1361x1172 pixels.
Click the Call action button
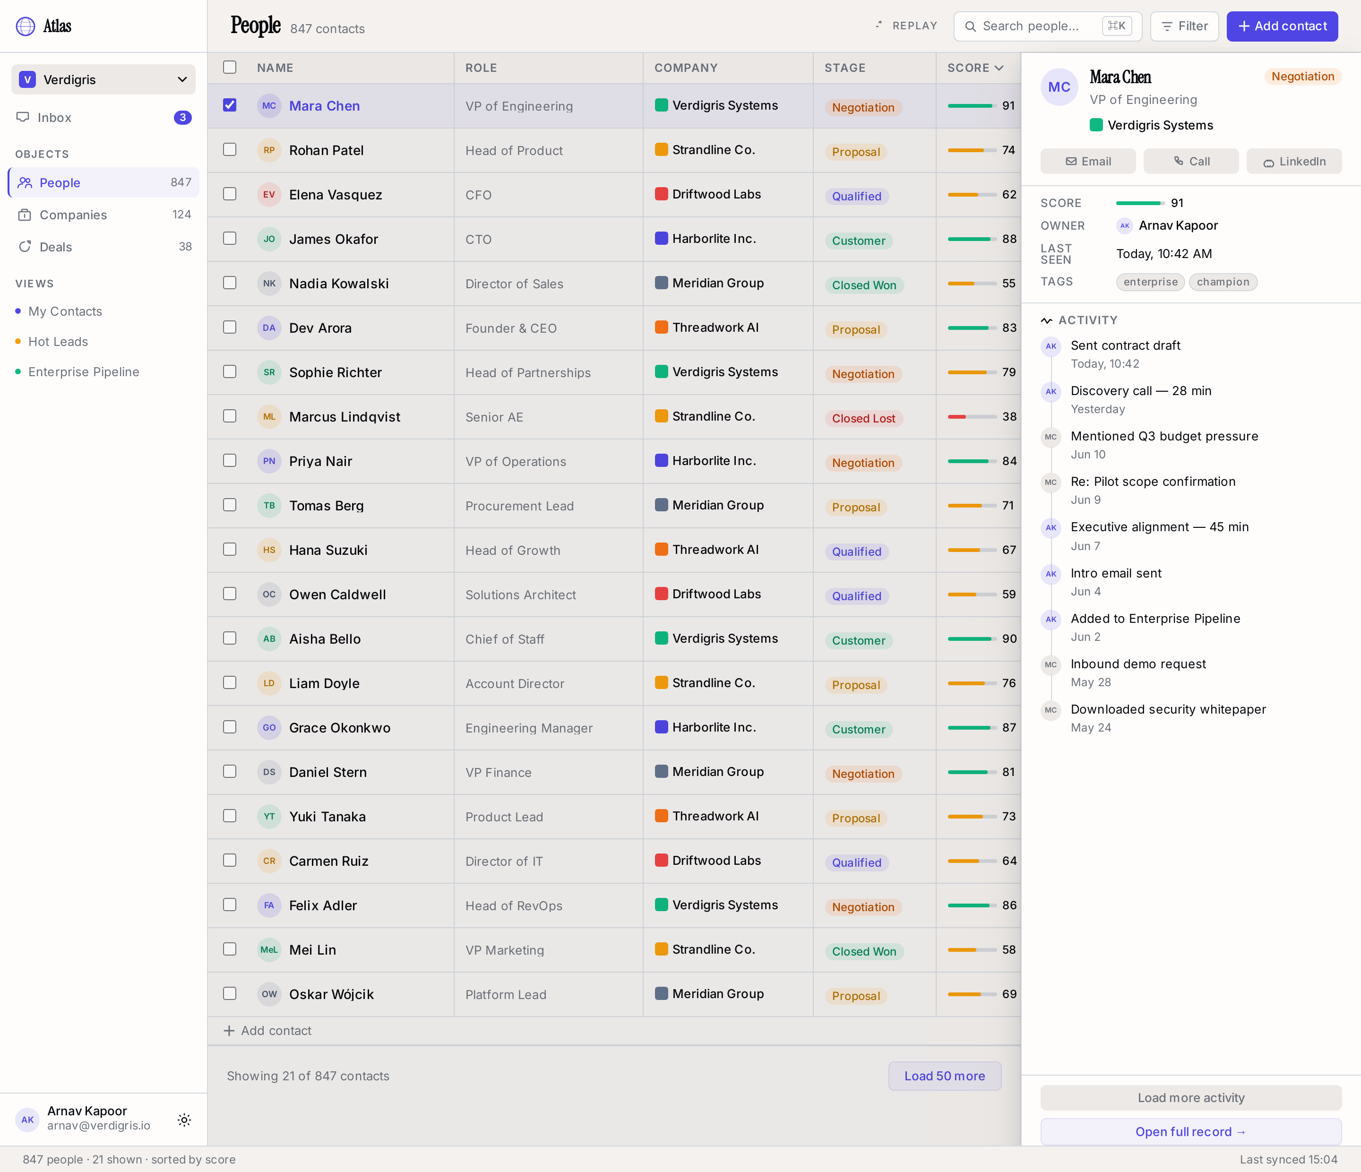(x=1191, y=162)
